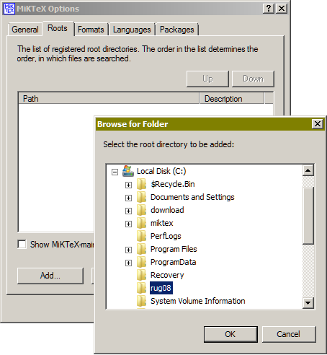Close the Browse for Folder dialog
Image resolution: width=327 pixels, height=355 pixels.
coord(318,124)
